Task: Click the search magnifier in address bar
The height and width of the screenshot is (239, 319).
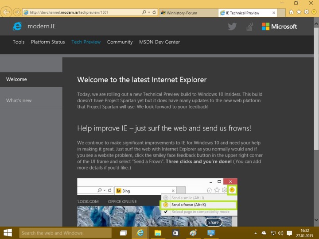Action: click(x=144, y=12)
